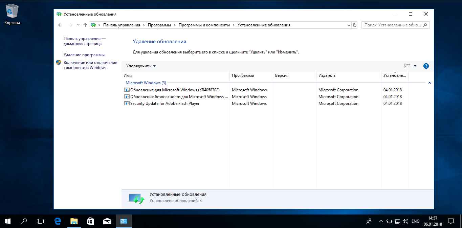Maximize the Установленные обновления window
The height and width of the screenshot is (228, 462).
pyautogui.click(x=411, y=14)
